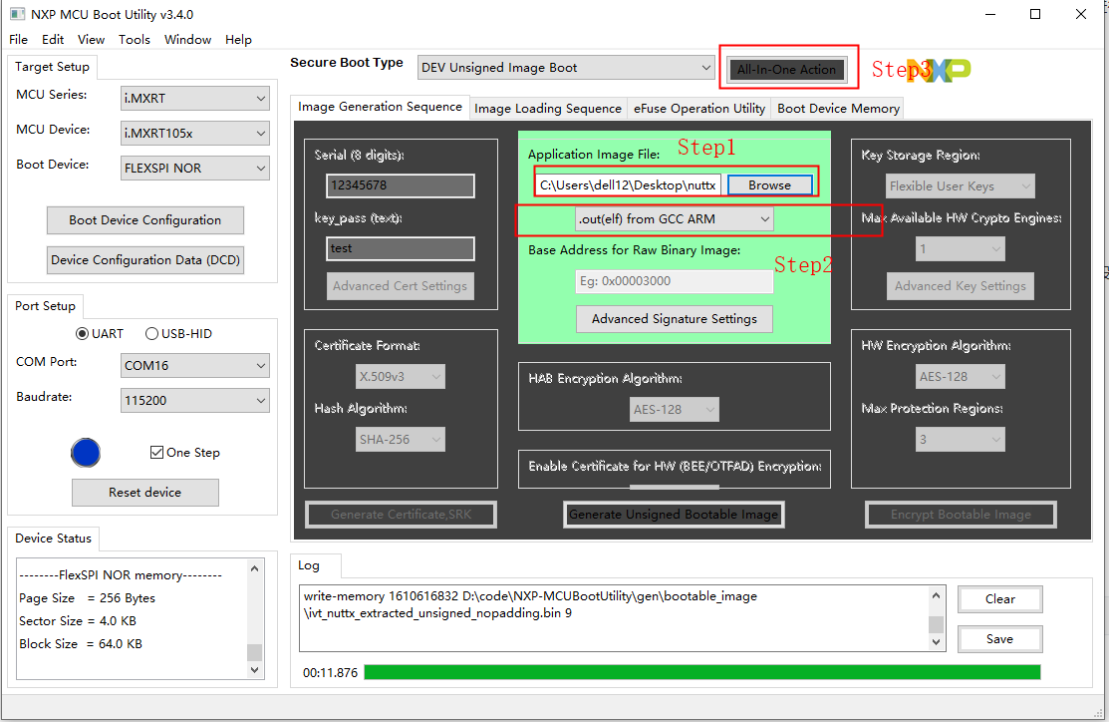Open the Secure Boot Type dropdown
Screen dimensions: 1109x722
click(x=566, y=67)
